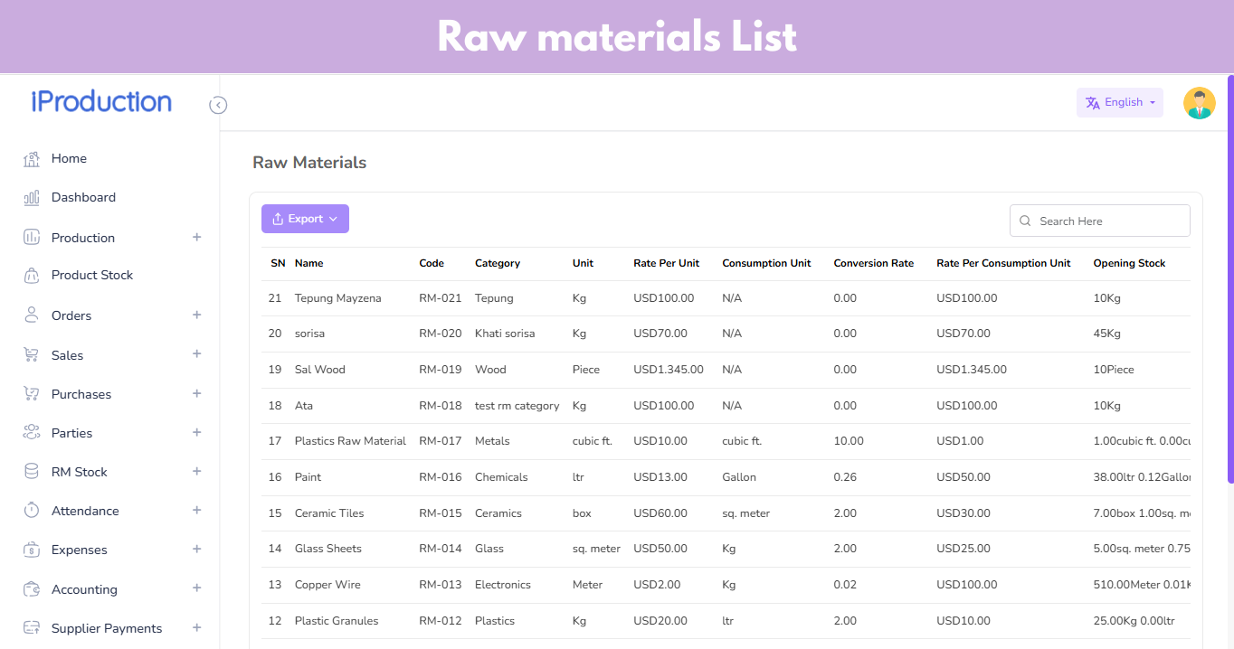Click the page vertical scrollbar
1234x649 pixels.
pos(1229,271)
